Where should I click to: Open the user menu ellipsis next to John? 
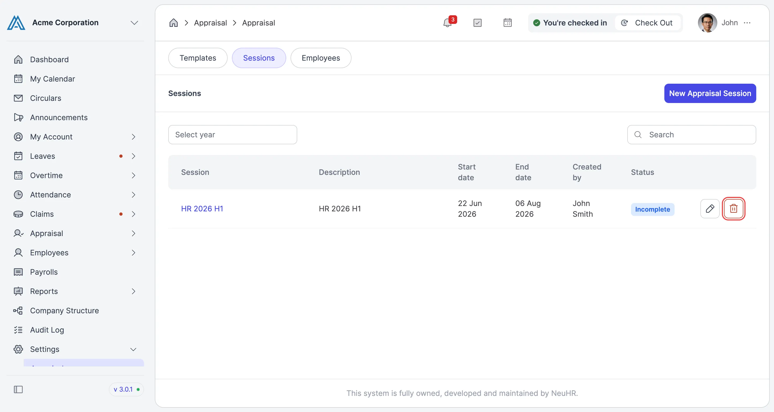click(747, 23)
